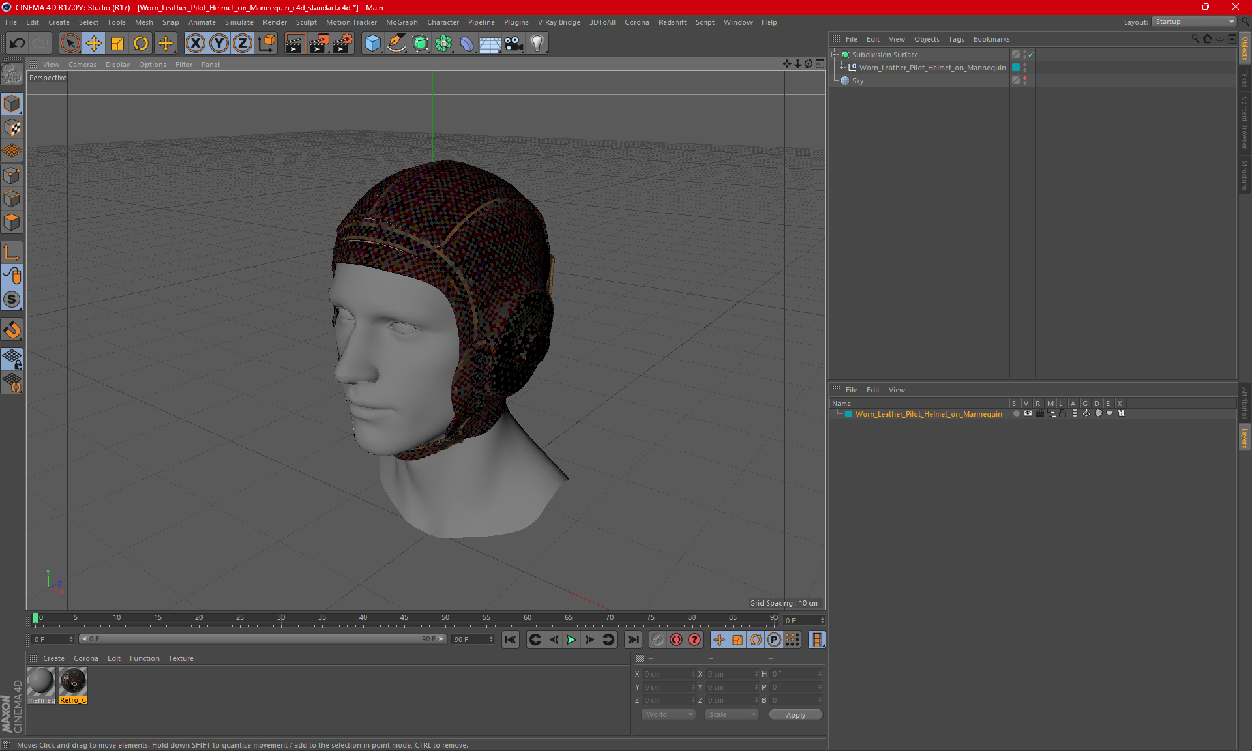Toggle Z axis lock
The image size is (1252, 751).
click(x=243, y=44)
